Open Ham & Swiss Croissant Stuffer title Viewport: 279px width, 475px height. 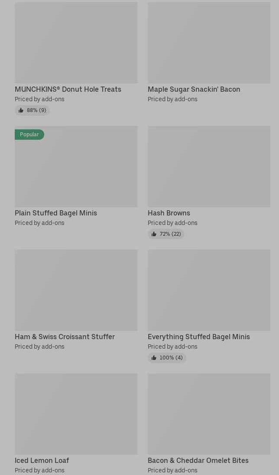tap(65, 337)
